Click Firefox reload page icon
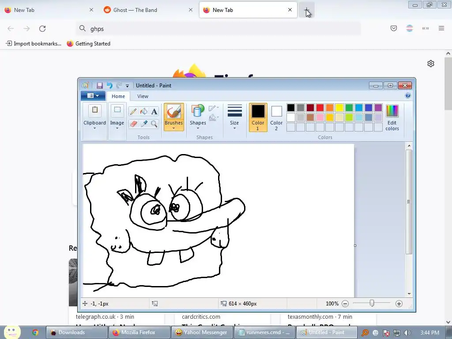Screen dimensions: 452x339 [42, 29]
